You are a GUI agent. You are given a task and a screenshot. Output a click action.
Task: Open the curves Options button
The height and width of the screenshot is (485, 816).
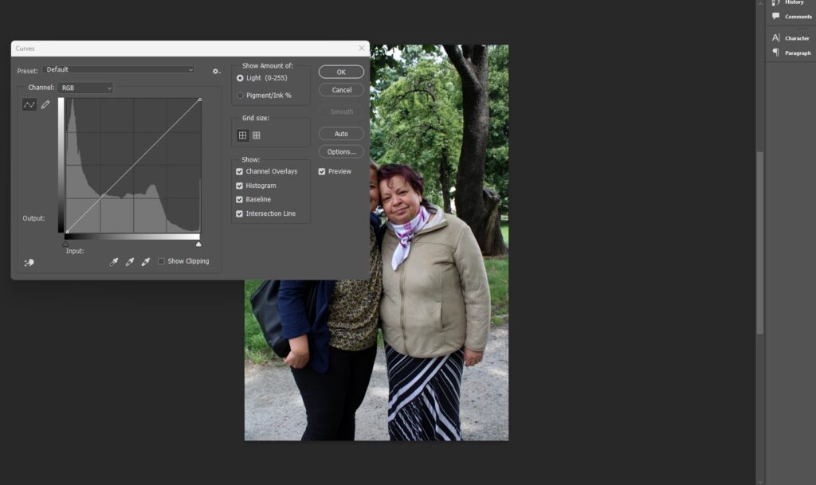coord(341,152)
